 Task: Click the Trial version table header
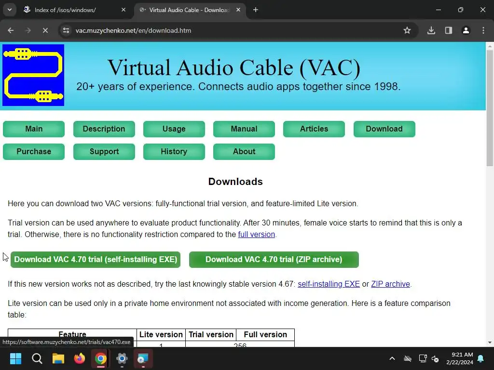(x=211, y=334)
